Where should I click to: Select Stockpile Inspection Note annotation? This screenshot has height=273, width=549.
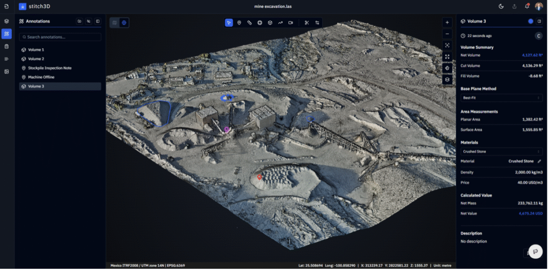[x=60, y=68]
